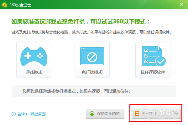Click the 保持安全防护 button
Screen dimensions: 188x125
tap(105, 114)
